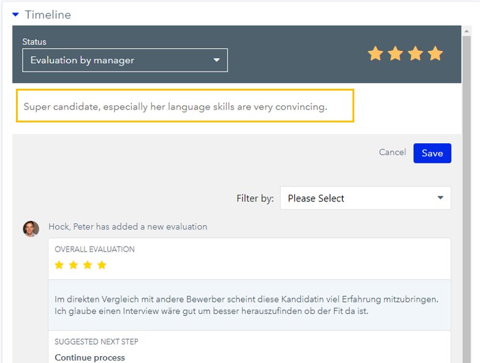Open the Status dropdown showing Evaluation by manager
This screenshot has width=480, height=363.
click(x=125, y=60)
